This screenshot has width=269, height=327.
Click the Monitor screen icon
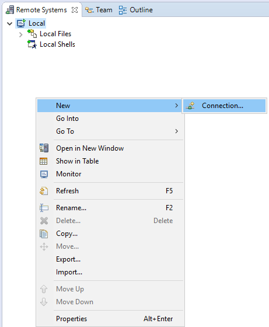(44, 174)
